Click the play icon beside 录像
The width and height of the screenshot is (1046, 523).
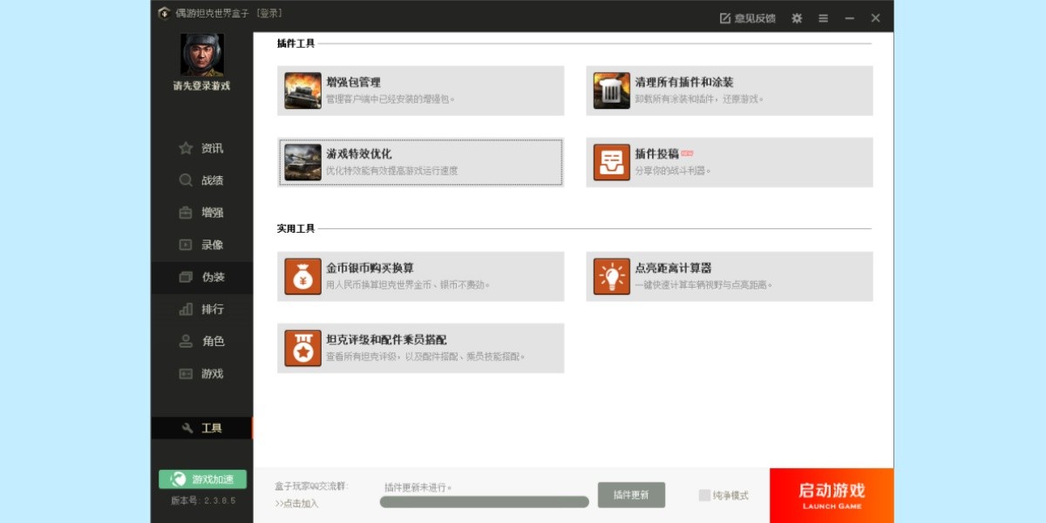[x=186, y=245]
